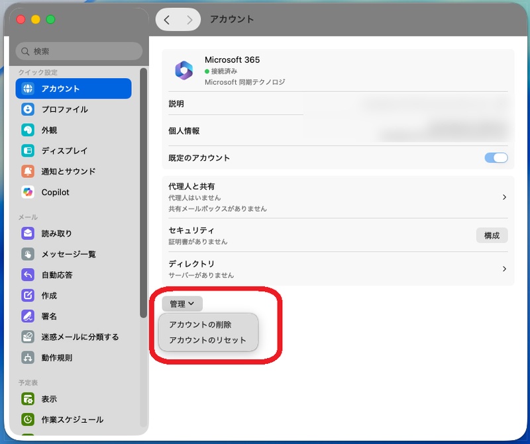Choose アカウントの削除 from menu
The image size is (530, 444).
pyautogui.click(x=200, y=324)
